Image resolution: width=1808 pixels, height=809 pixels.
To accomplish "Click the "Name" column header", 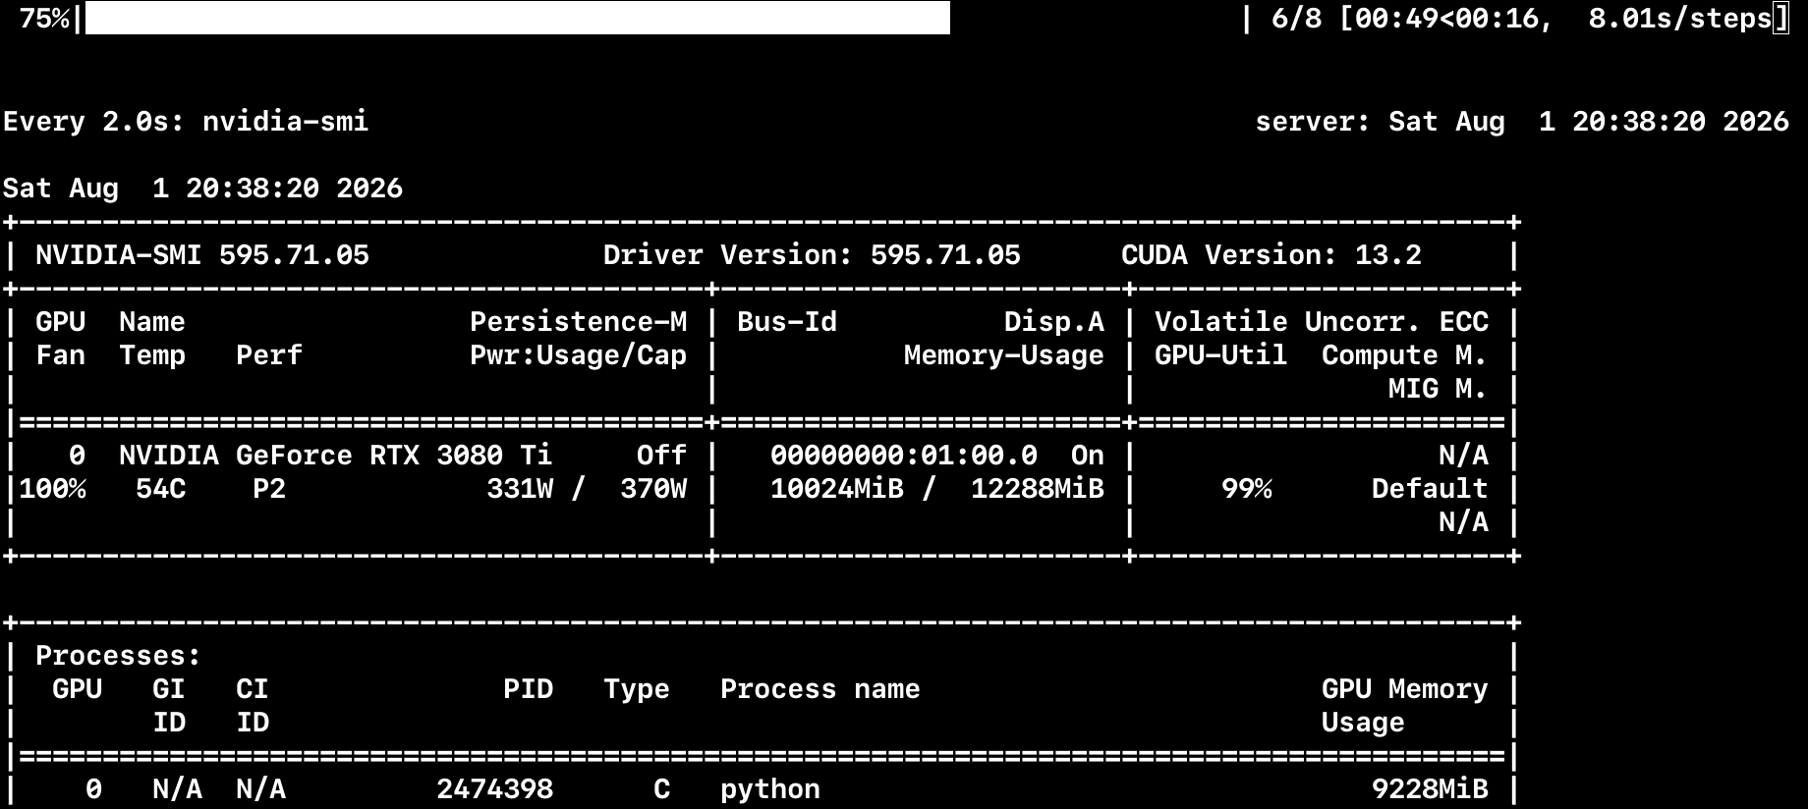I will point(152,321).
